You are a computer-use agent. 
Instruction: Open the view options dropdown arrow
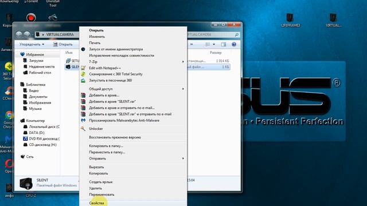click(214, 45)
